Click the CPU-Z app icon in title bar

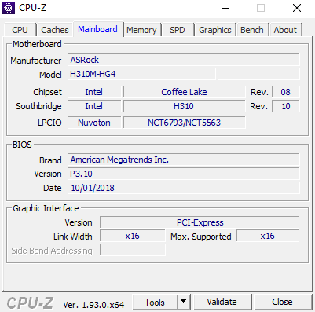coord(9,8)
